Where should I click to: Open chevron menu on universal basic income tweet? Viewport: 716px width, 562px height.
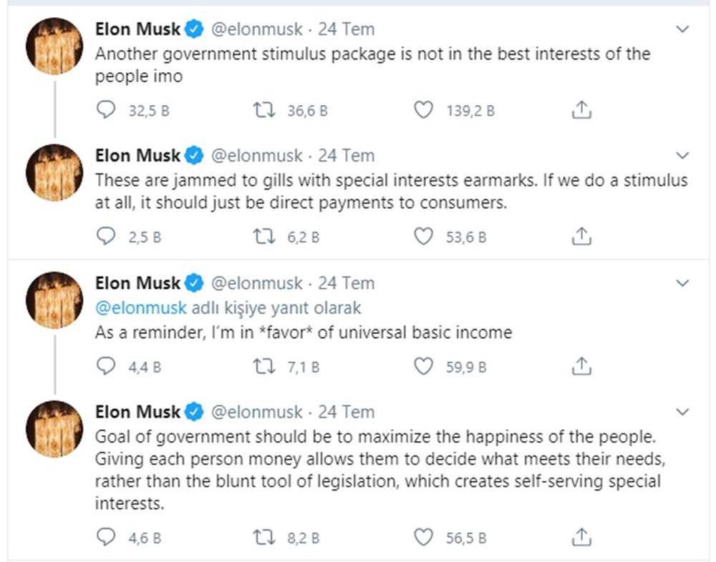682,284
